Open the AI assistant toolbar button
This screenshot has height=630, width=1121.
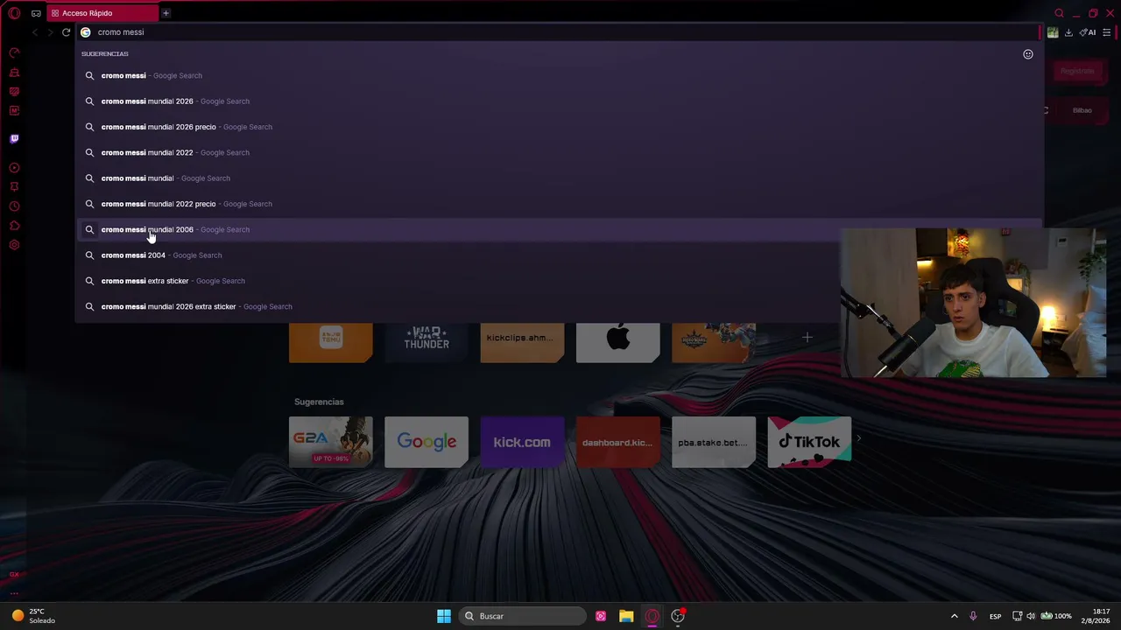(1088, 32)
